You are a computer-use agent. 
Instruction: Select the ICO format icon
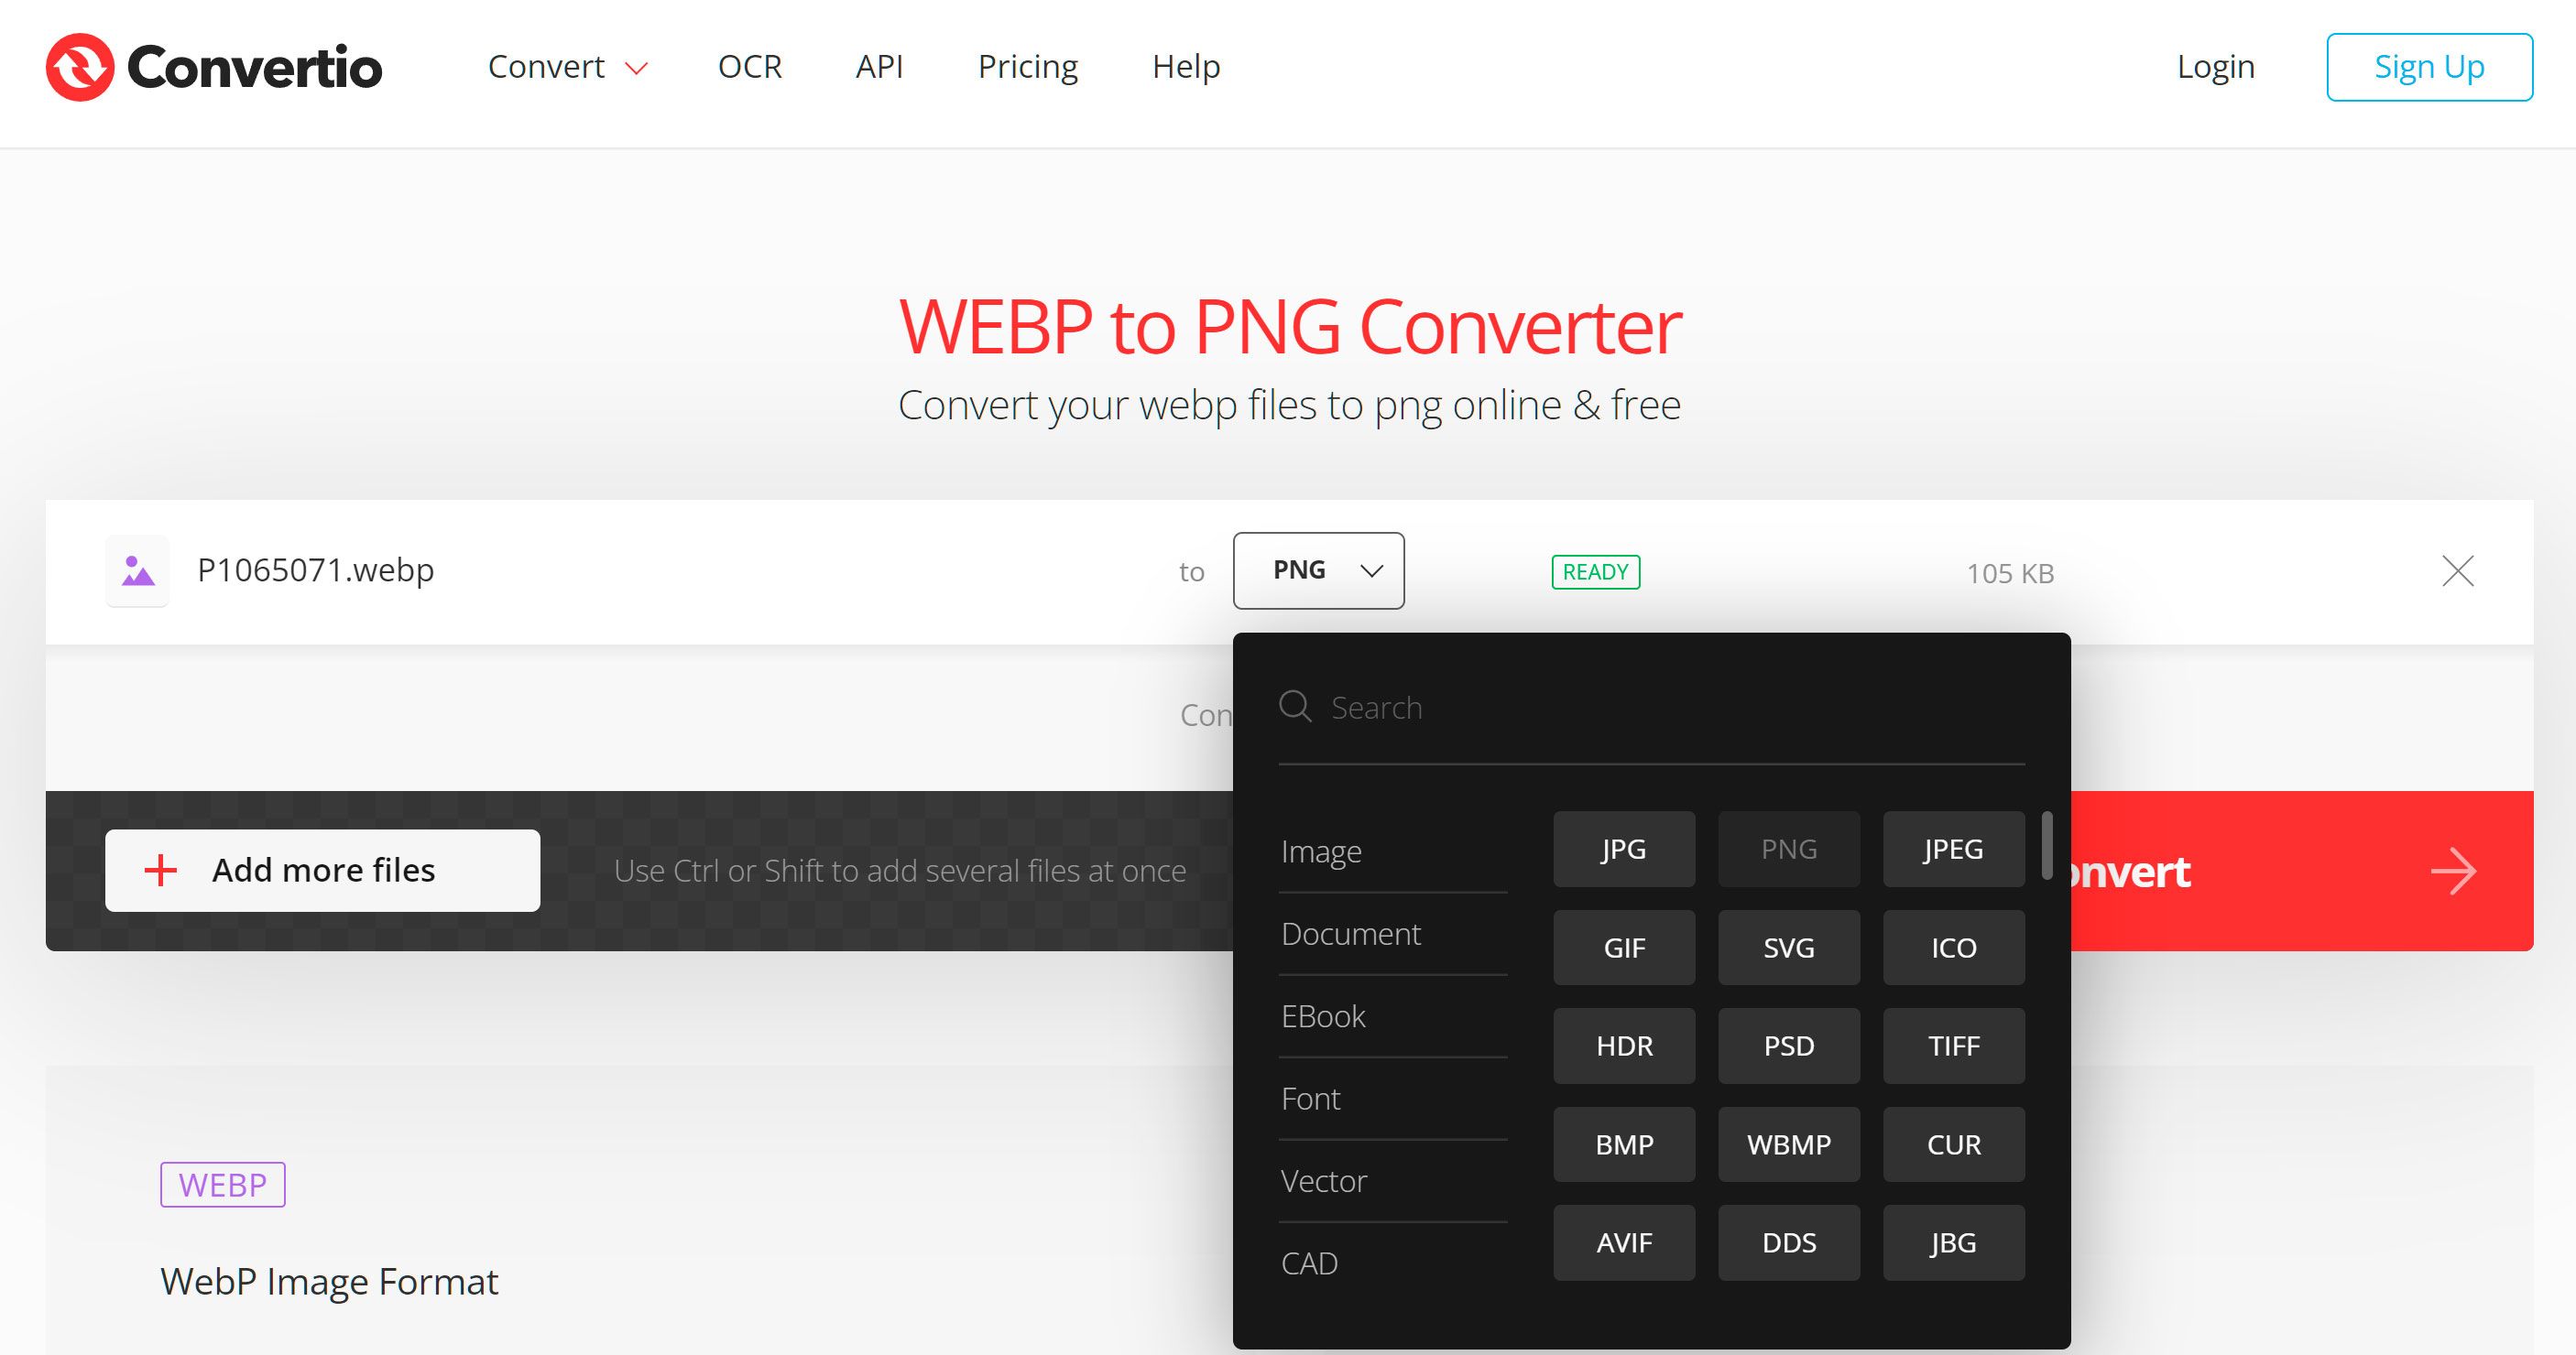tap(1952, 947)
